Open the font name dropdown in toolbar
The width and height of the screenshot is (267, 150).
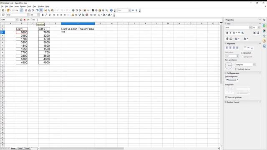click(28, 15)
